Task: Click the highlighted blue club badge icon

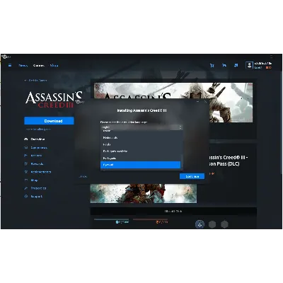Action: pyautogui.click(x=200, y=224)
